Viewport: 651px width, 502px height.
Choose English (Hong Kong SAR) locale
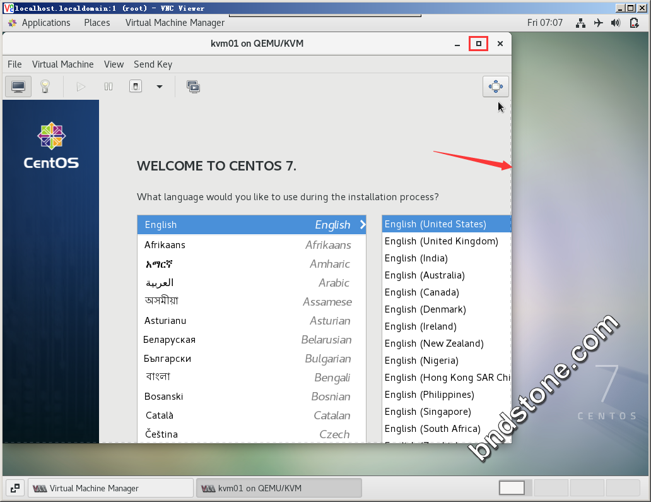point(447,378)
